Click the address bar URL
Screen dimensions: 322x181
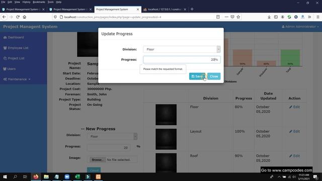(x=113, y=17)
